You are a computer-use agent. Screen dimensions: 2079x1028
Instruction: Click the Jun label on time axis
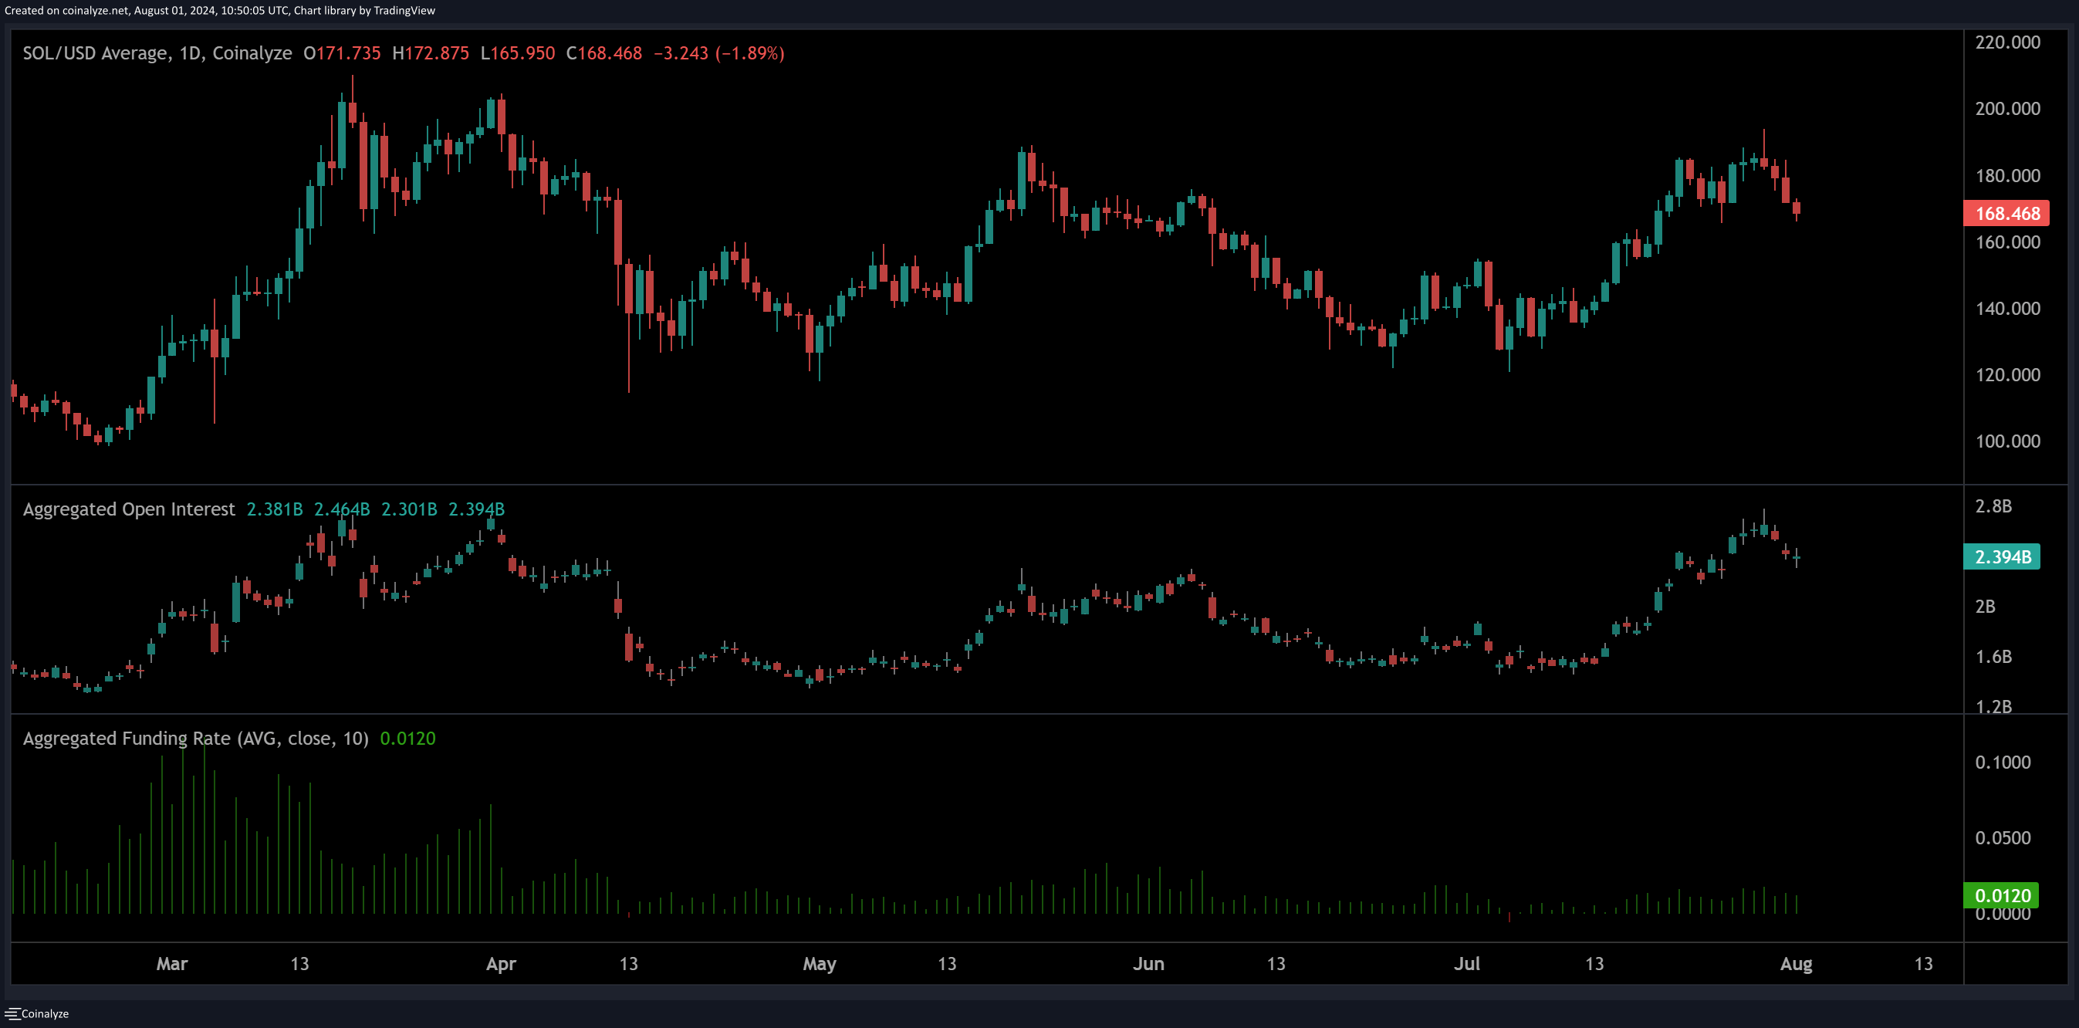point(1148,963)
